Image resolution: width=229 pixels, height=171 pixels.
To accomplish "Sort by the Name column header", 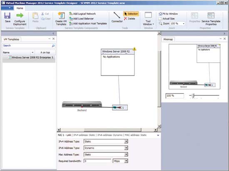I will [x=17, y=52].
